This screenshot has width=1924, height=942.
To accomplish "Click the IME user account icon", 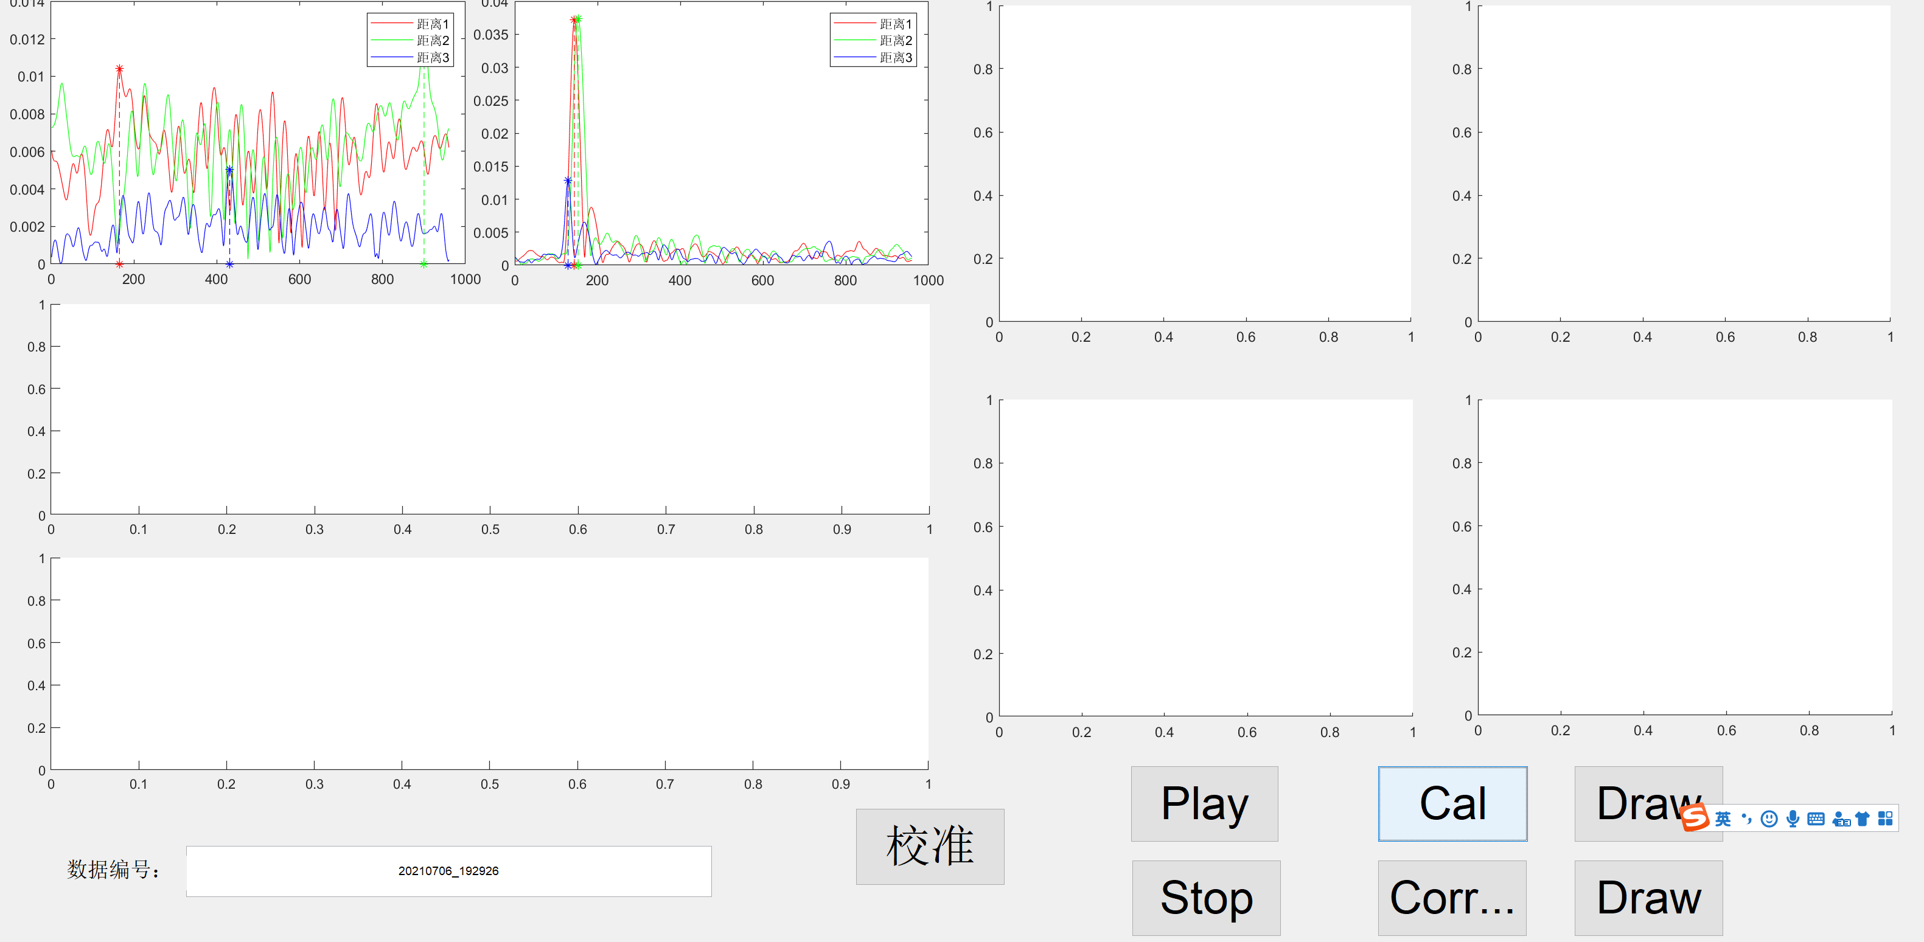I will click(x=1839, y=819).
